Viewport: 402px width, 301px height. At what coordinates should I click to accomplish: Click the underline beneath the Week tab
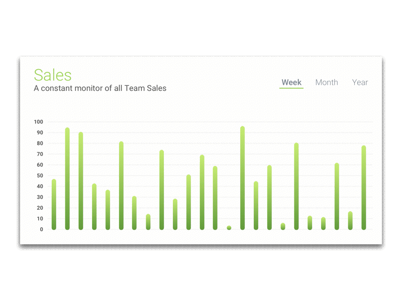(x=291, y=88)
